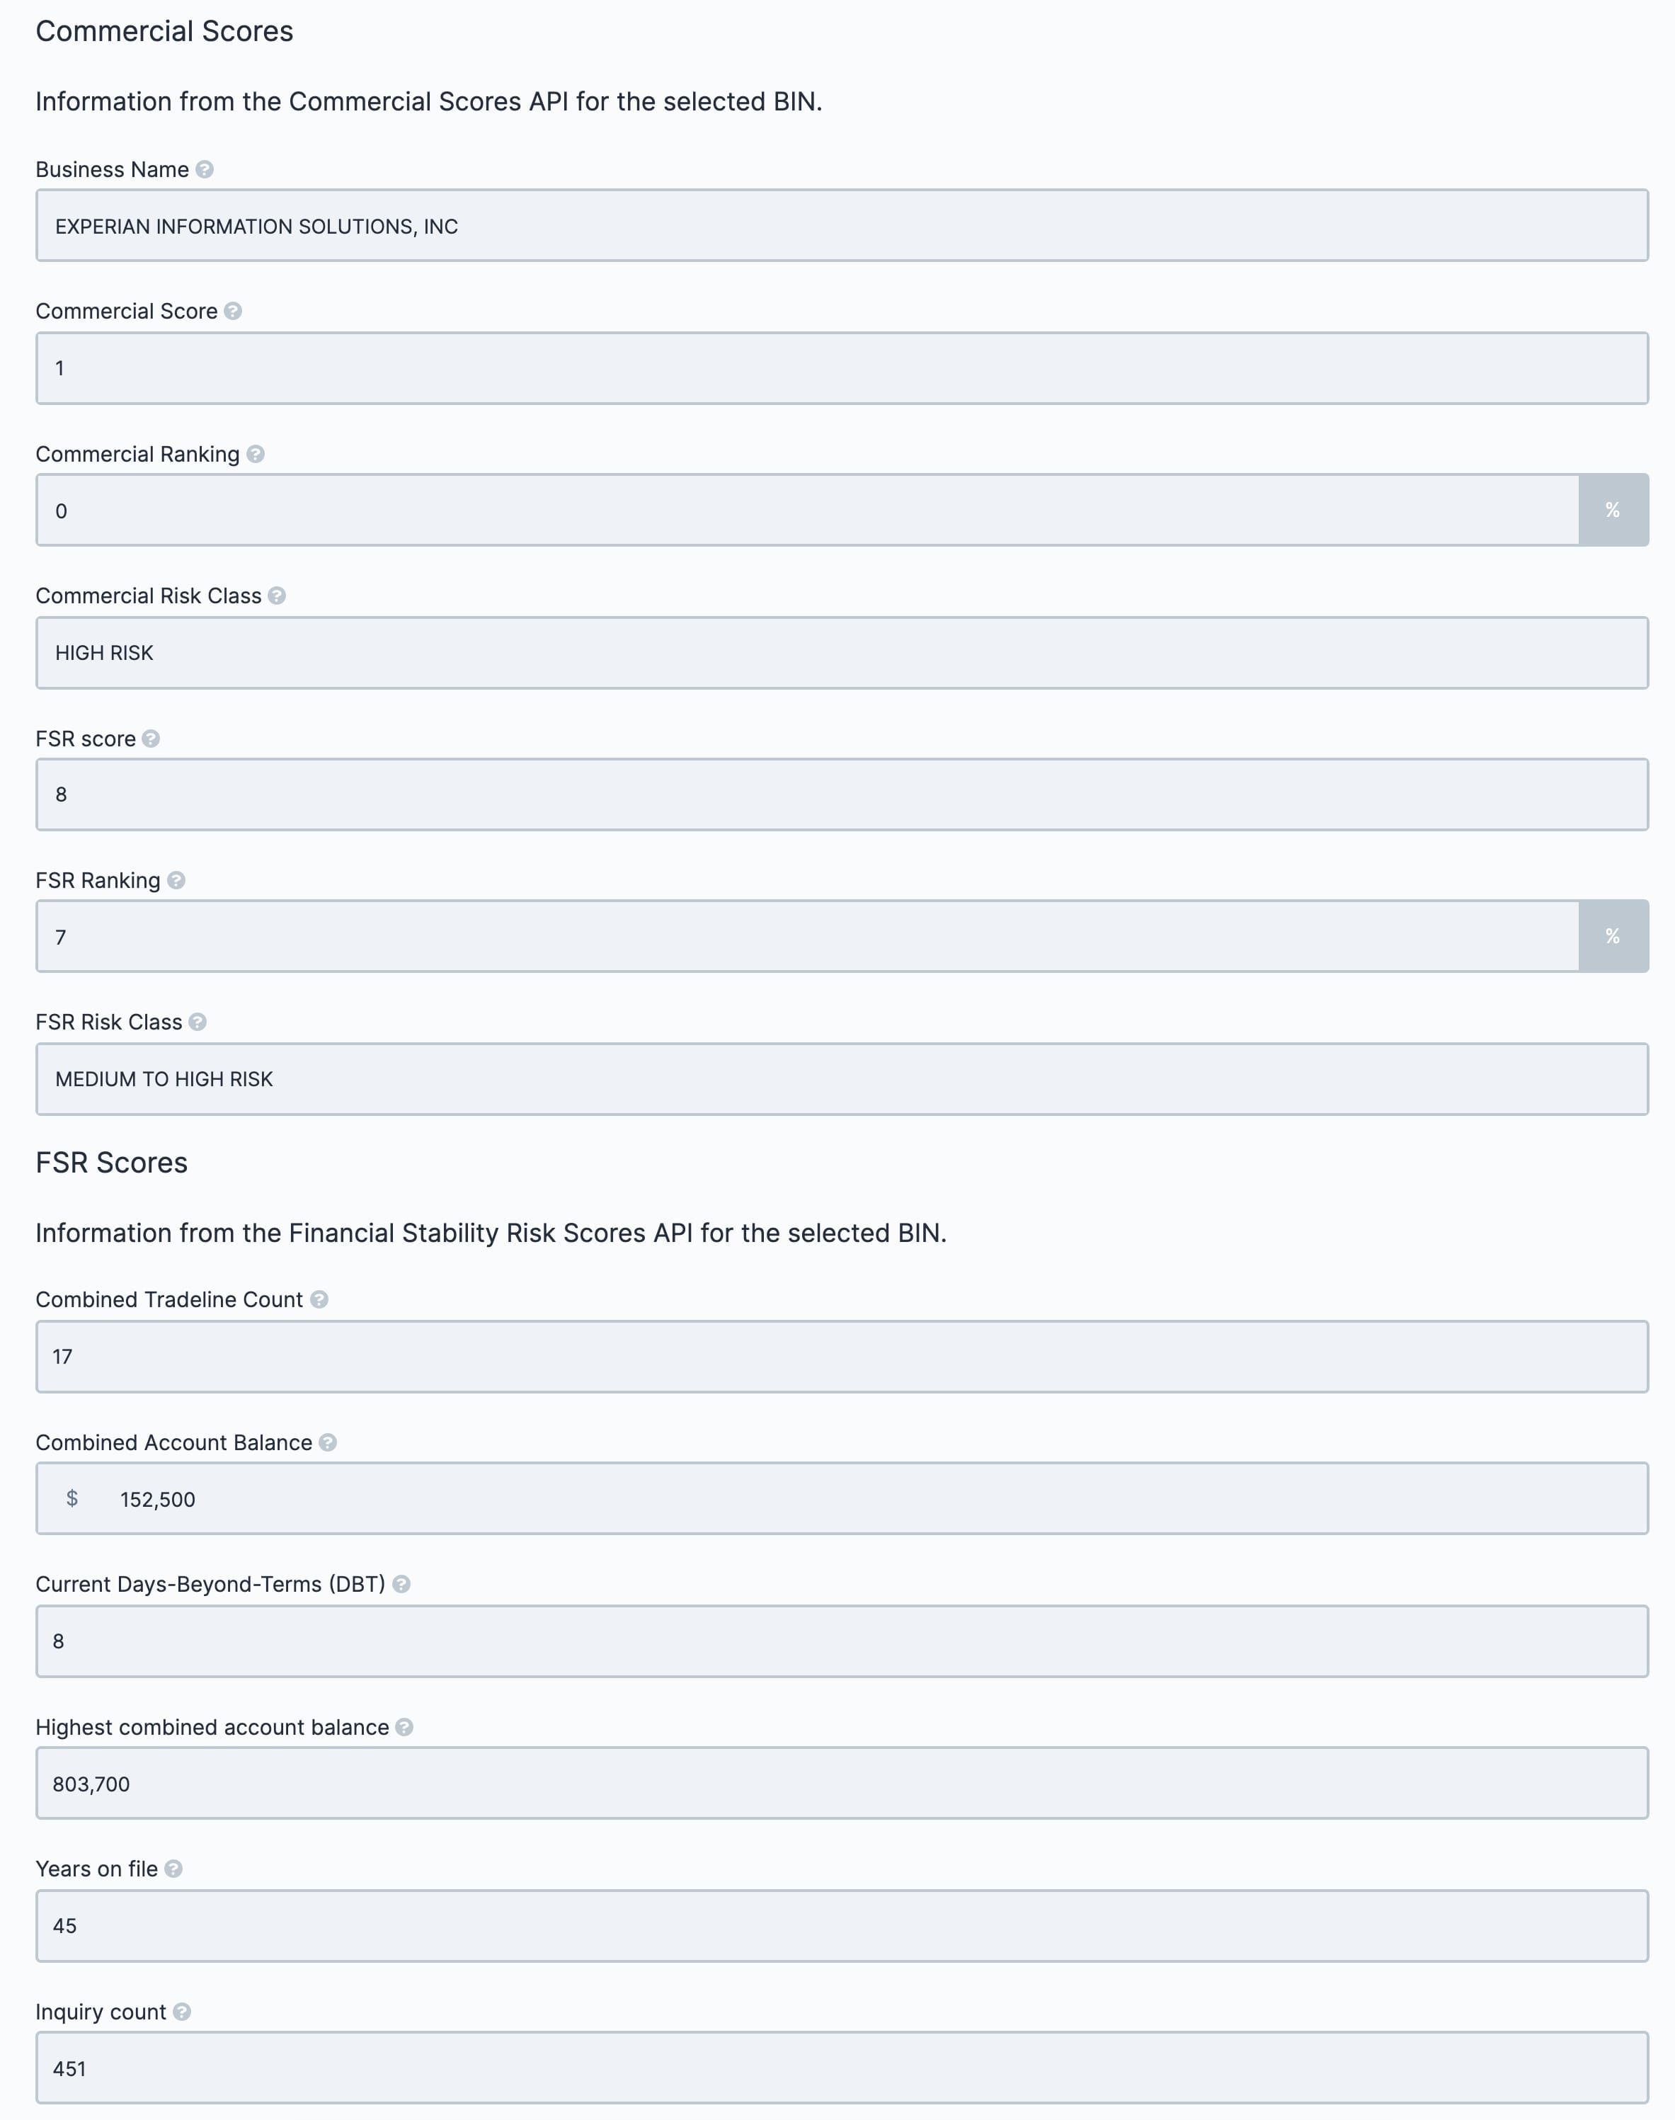Show the Years on file help icon
Viewport: 1675px width, 2120px height.
173,1869
